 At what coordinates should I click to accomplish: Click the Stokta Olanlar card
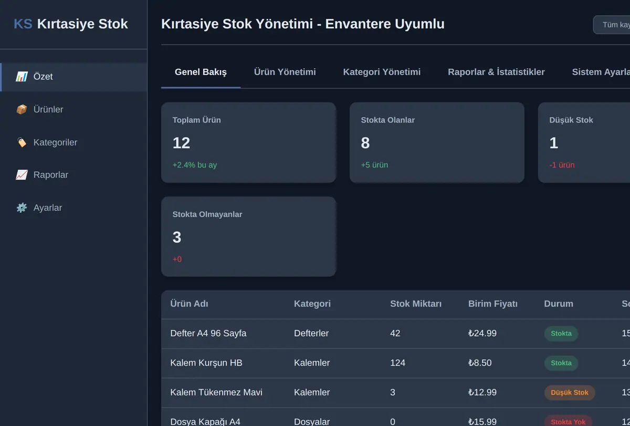[x=437, y=142]
